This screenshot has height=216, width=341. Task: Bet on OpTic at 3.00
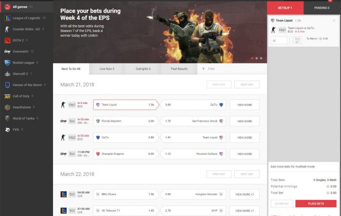pyautogui.click(x=193, y=105)
